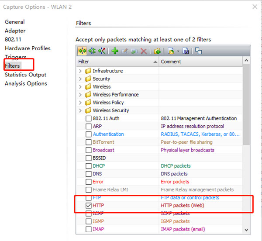Uncheck the HTTP filter checkbox
The height and width of the screenshot is (241, 262).
click(88, 206)
